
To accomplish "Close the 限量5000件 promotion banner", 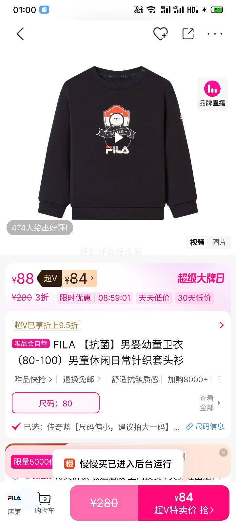I will tap(224, 452).
